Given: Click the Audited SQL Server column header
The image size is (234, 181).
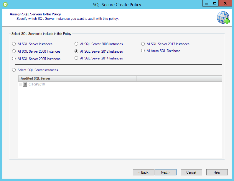Looking at the screenshot, I should click(77, 78).
